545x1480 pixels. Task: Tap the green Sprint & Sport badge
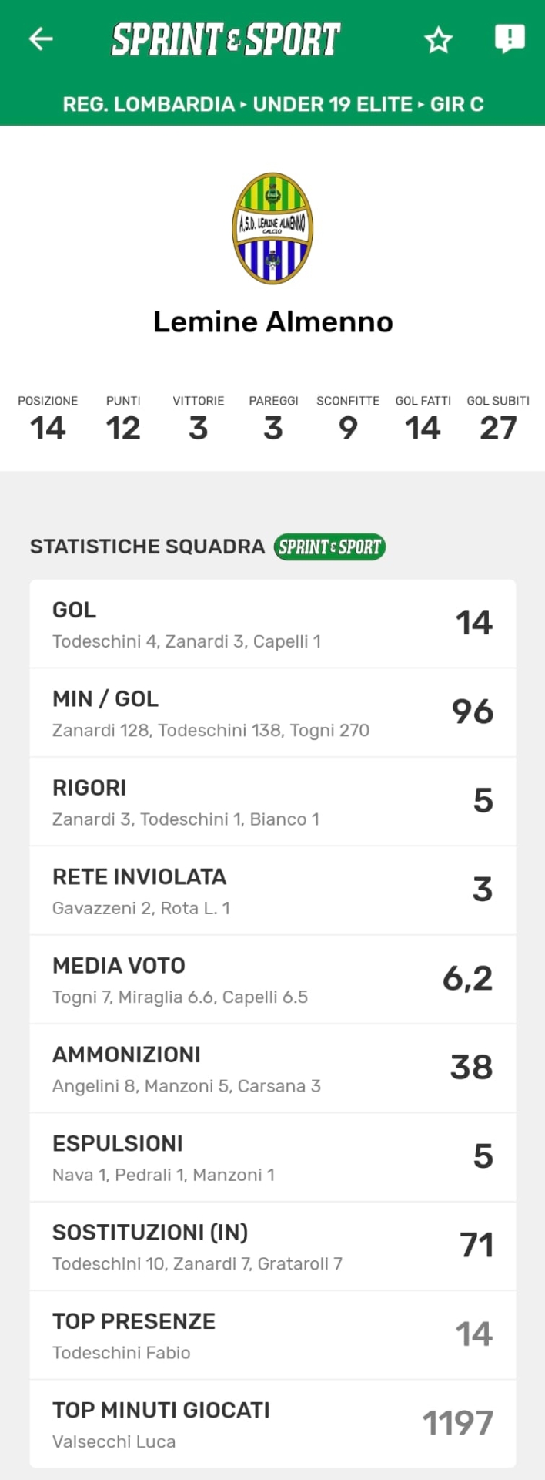coord(329,547)
